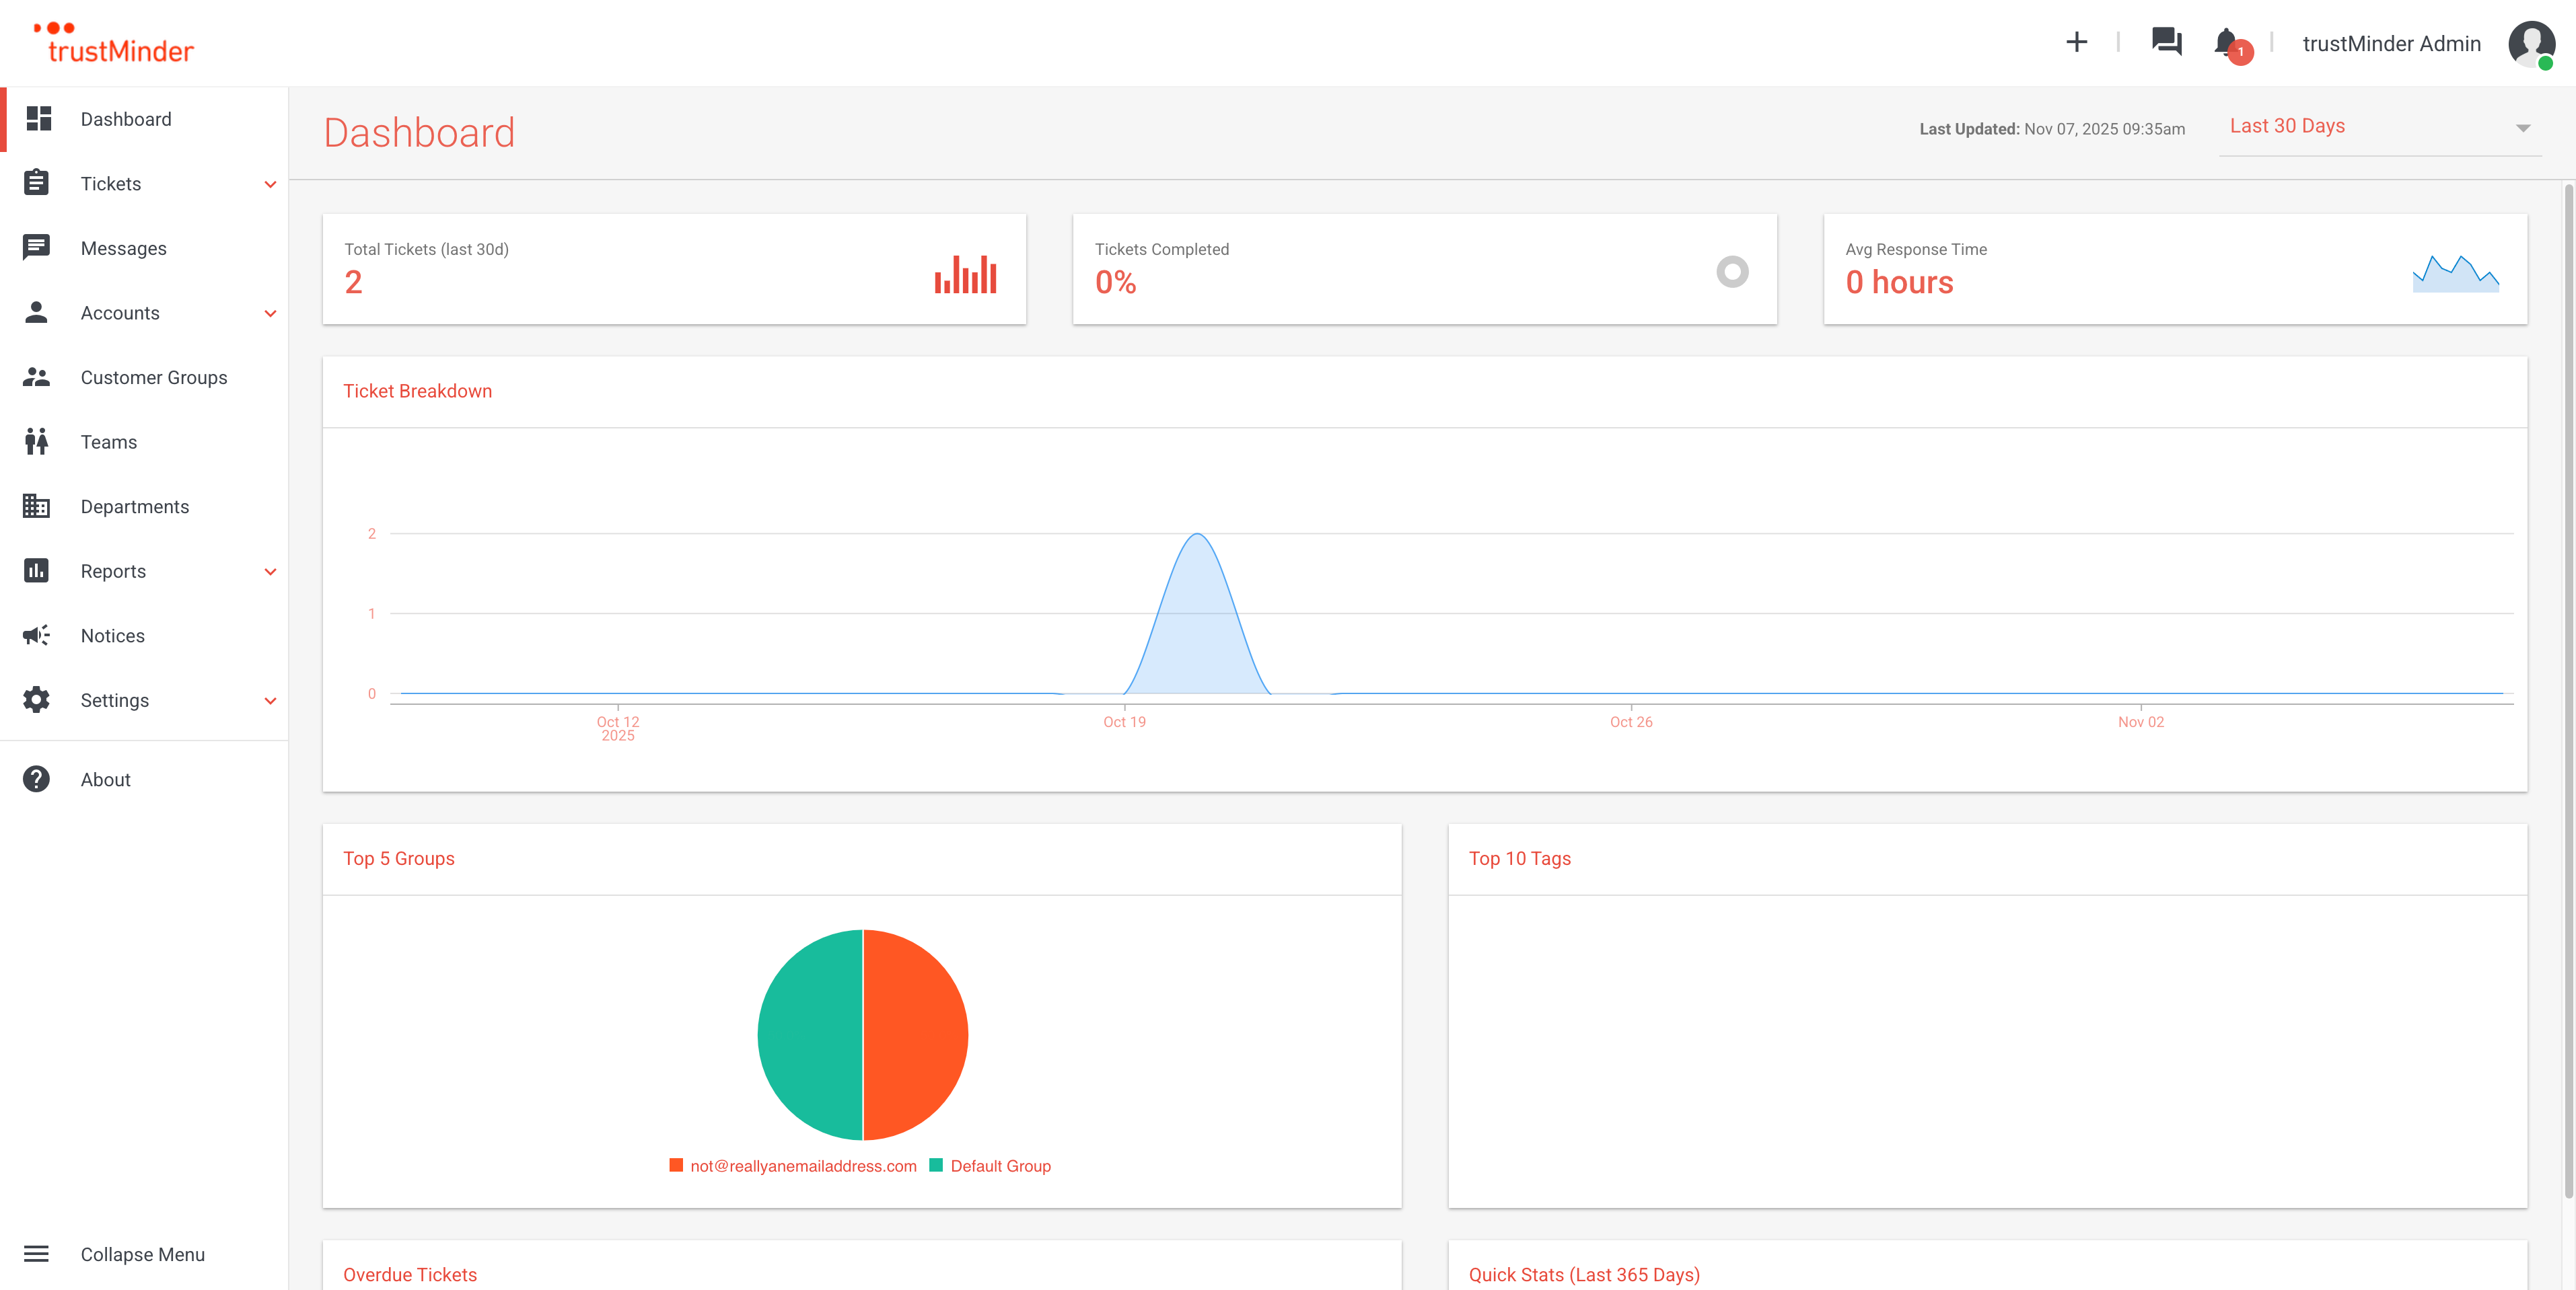Click the plus create-new icon

coord(2076,42)
